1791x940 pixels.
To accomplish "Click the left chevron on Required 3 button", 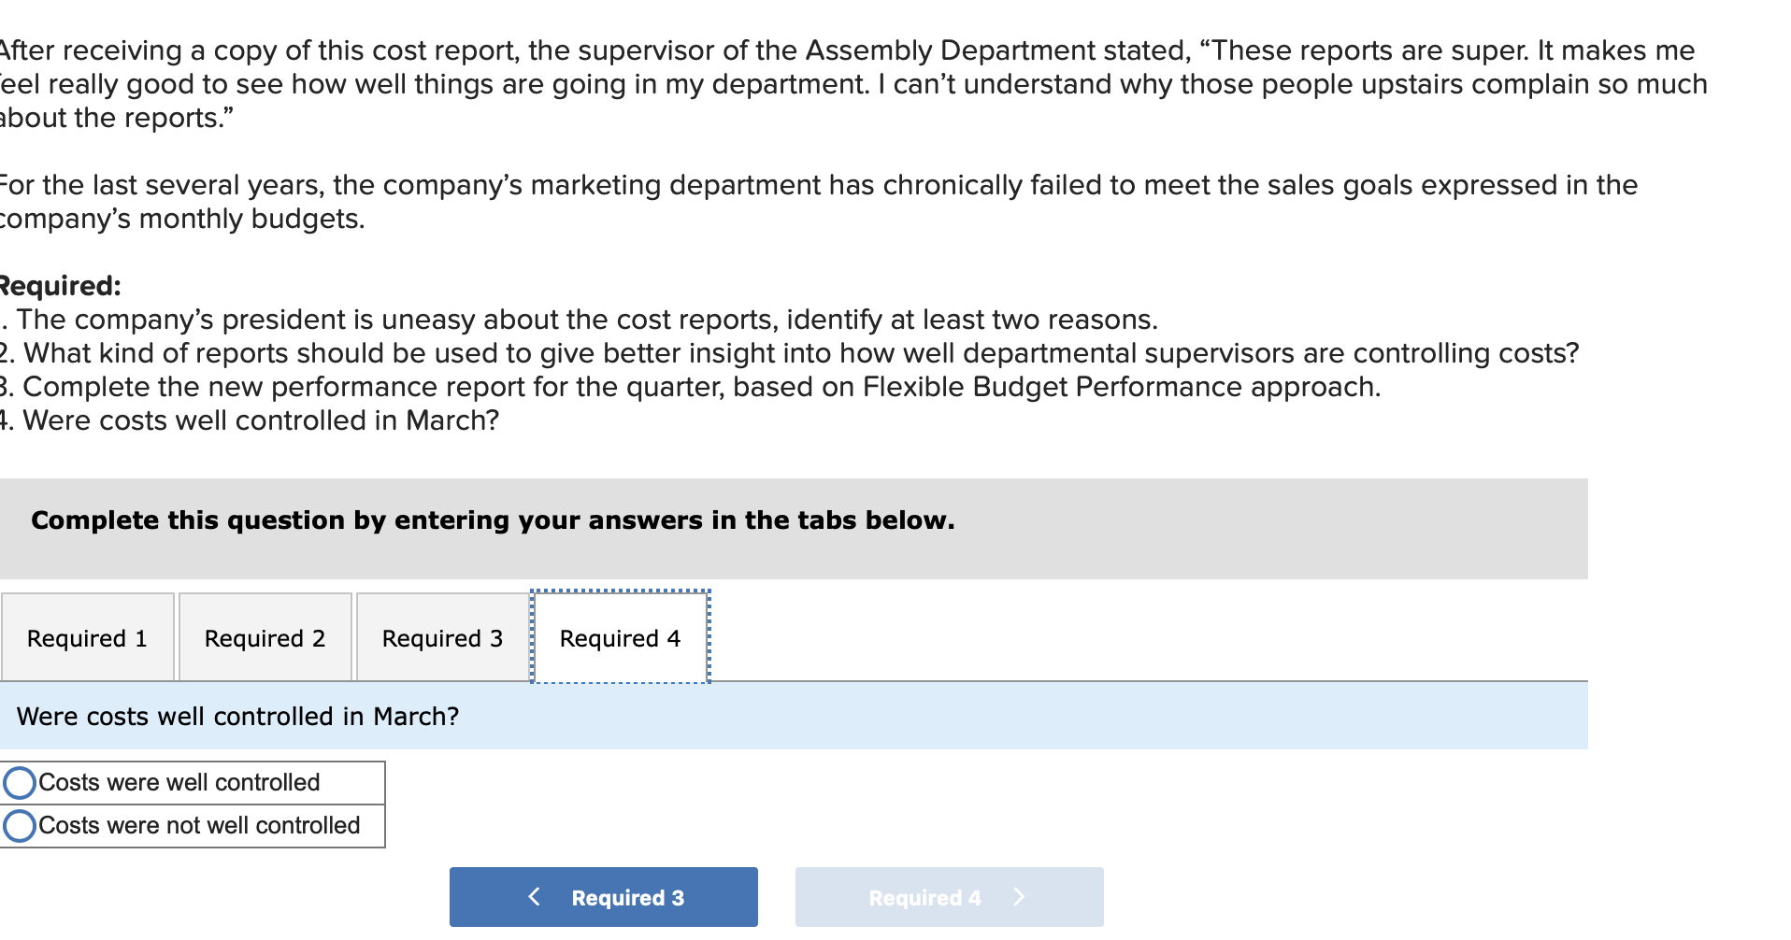I will pos(534,896).
